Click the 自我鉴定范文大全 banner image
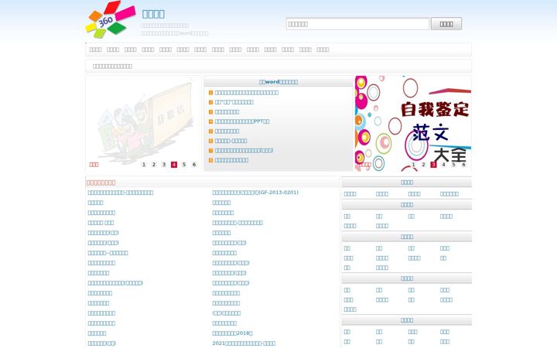 click(413, 123)
